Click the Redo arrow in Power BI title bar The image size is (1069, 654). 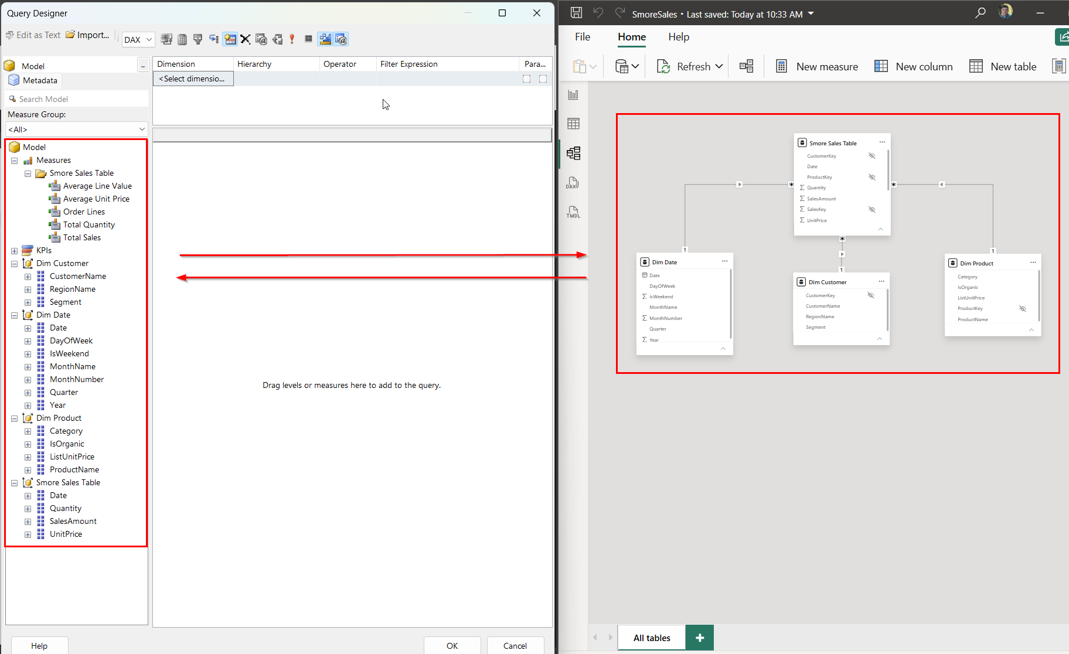pos(619,12)
